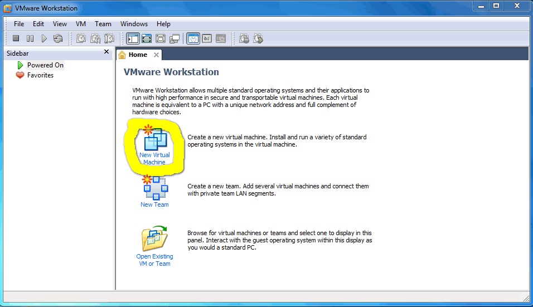Click the text 'Create a new team.'

point(214,186)
